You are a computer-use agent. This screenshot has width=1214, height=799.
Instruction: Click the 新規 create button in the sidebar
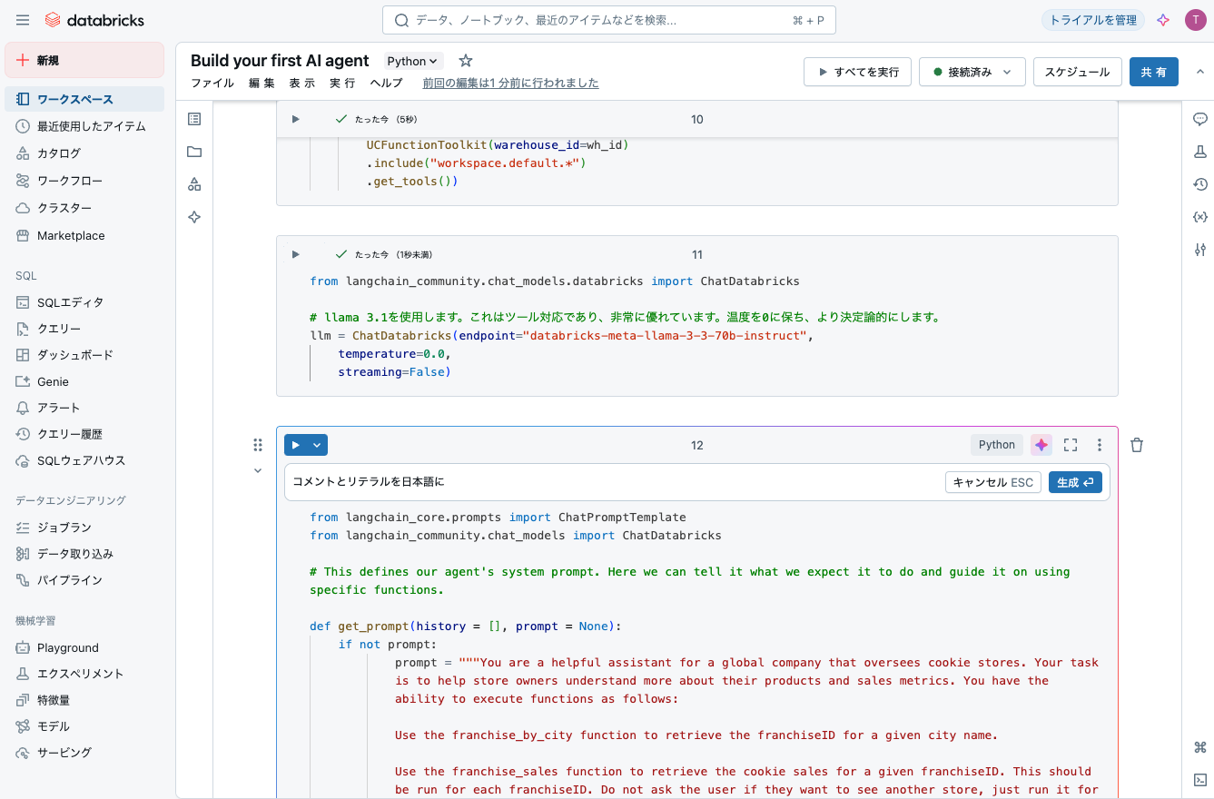coord(84,61)
